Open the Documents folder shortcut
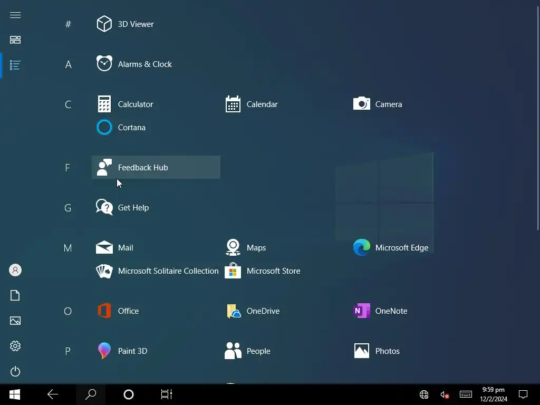 click(x=15, y=295)
